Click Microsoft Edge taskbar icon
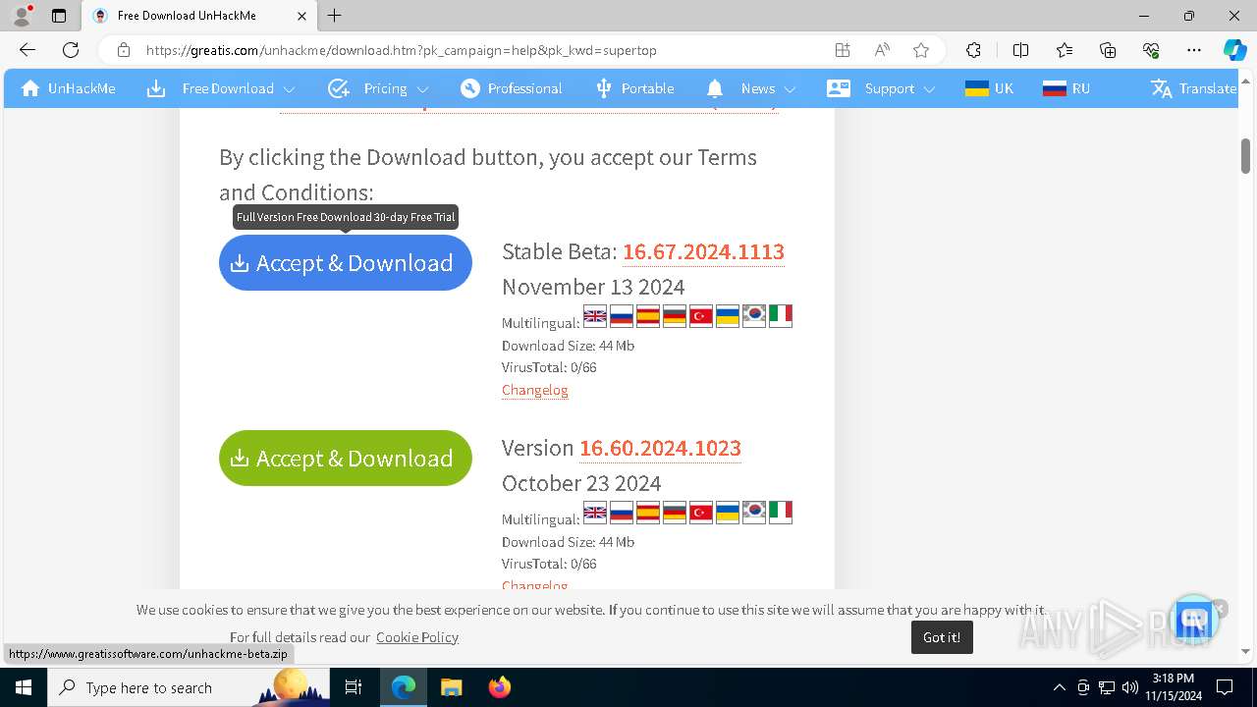The width and height of the screenshot is (1257, 707). click(404, 687)
